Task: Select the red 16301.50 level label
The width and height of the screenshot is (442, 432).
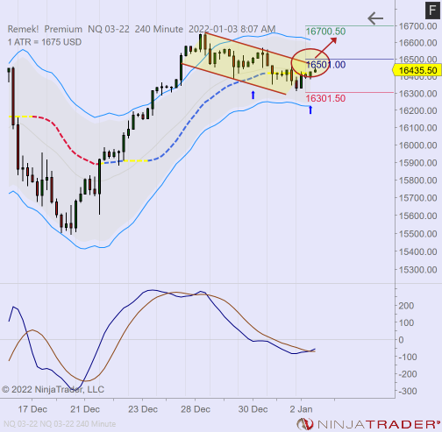Action: (x=325, y=98)
